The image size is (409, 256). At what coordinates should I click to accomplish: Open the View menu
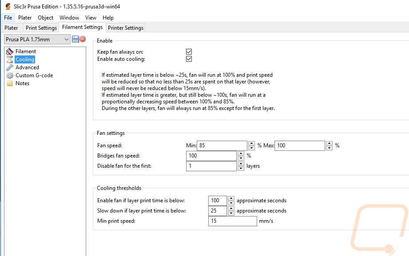tap(91, 17)
